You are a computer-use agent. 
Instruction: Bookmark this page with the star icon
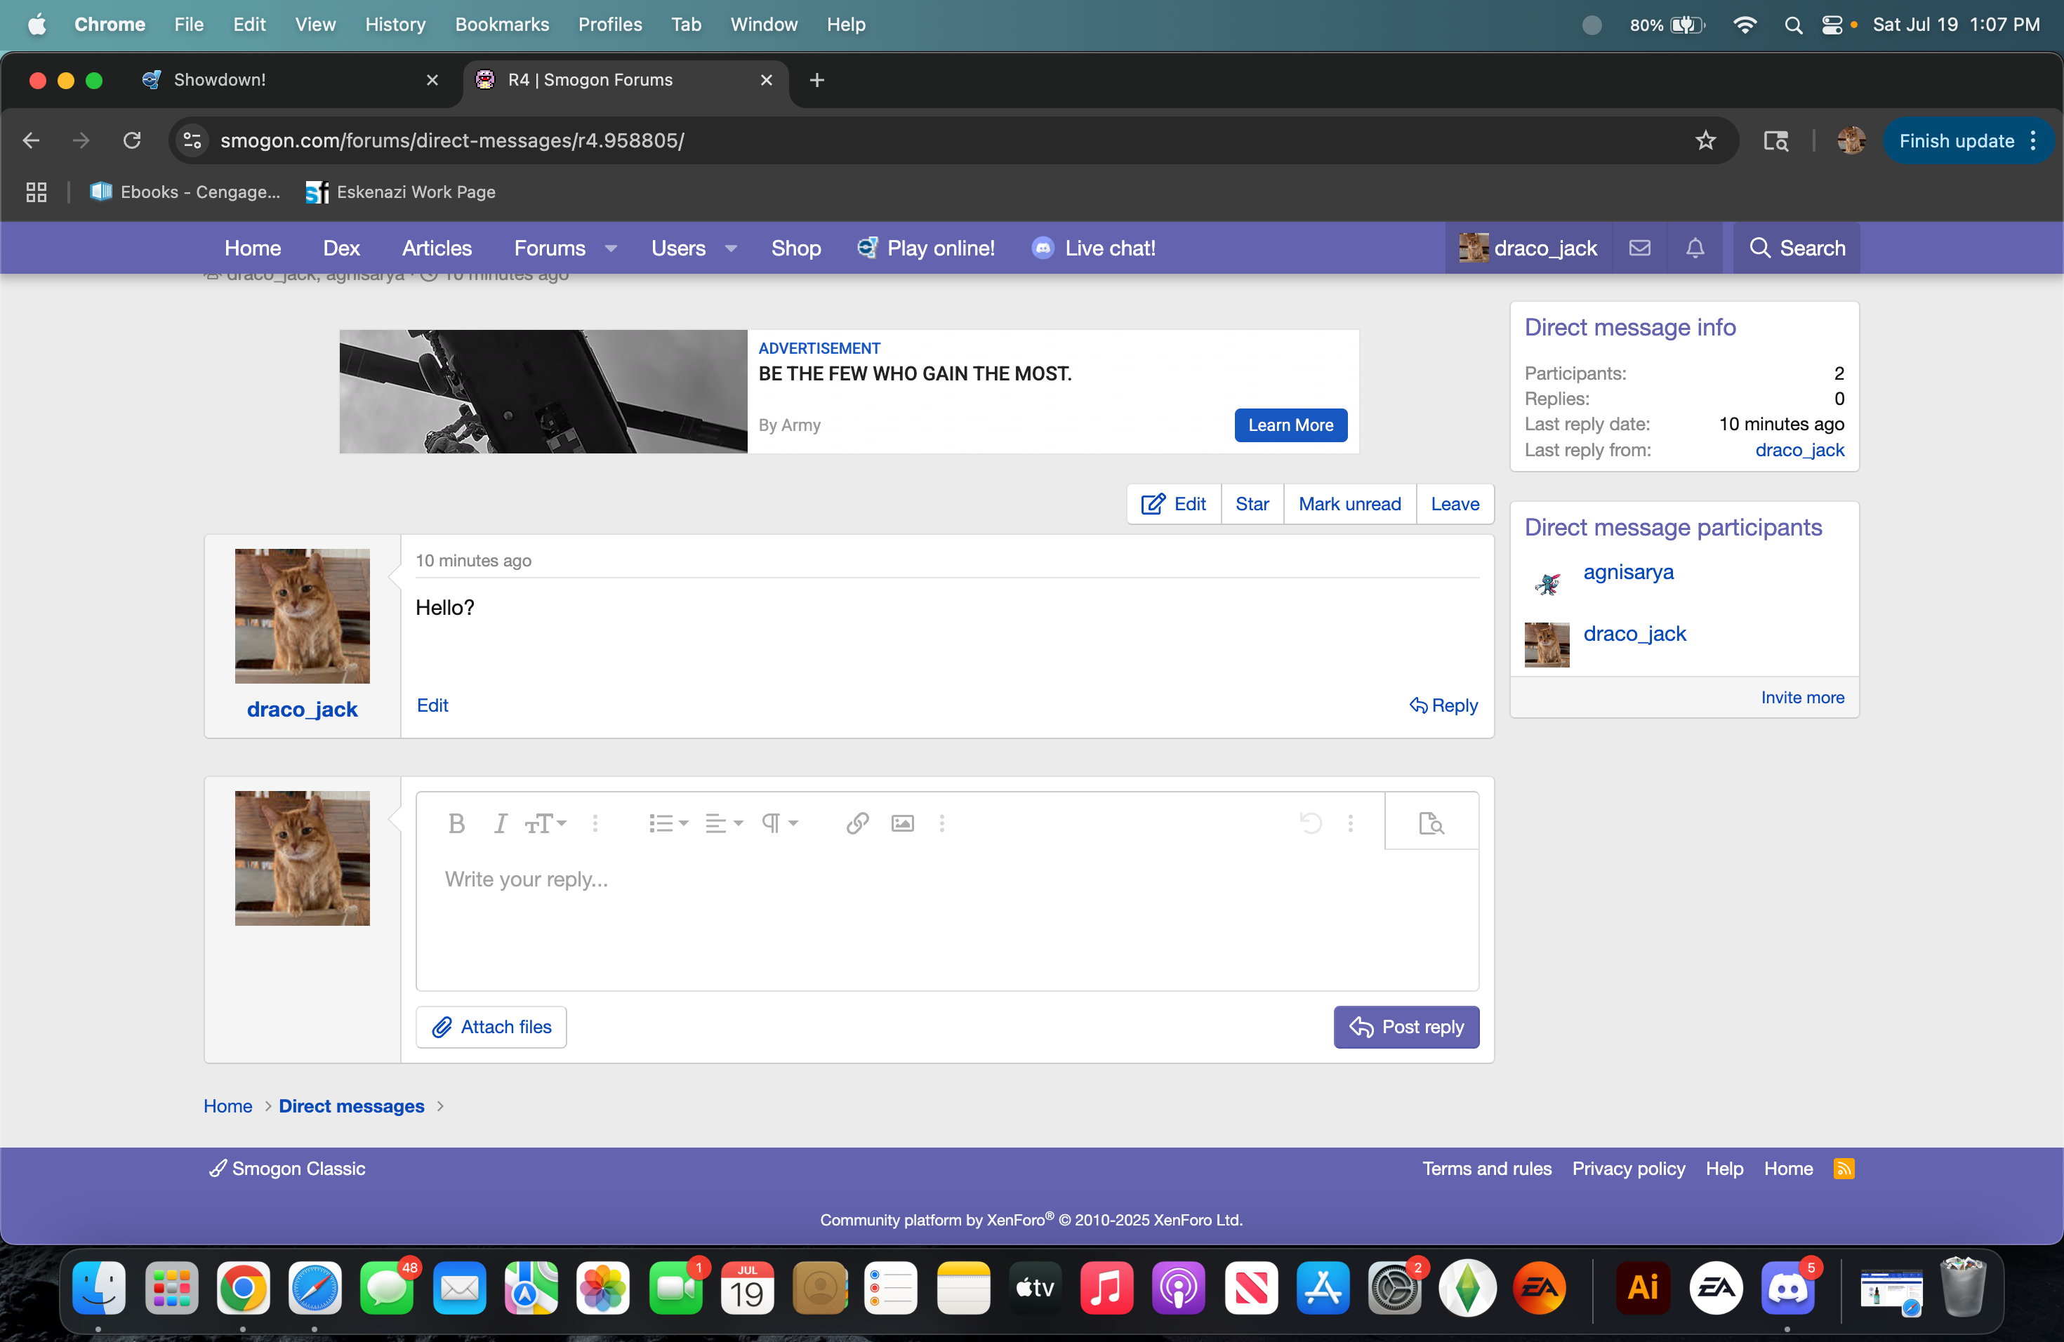(1705, 140)
